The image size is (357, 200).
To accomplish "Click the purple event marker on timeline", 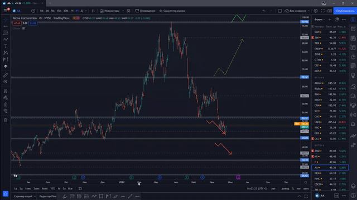I will [x=238, y=177].
